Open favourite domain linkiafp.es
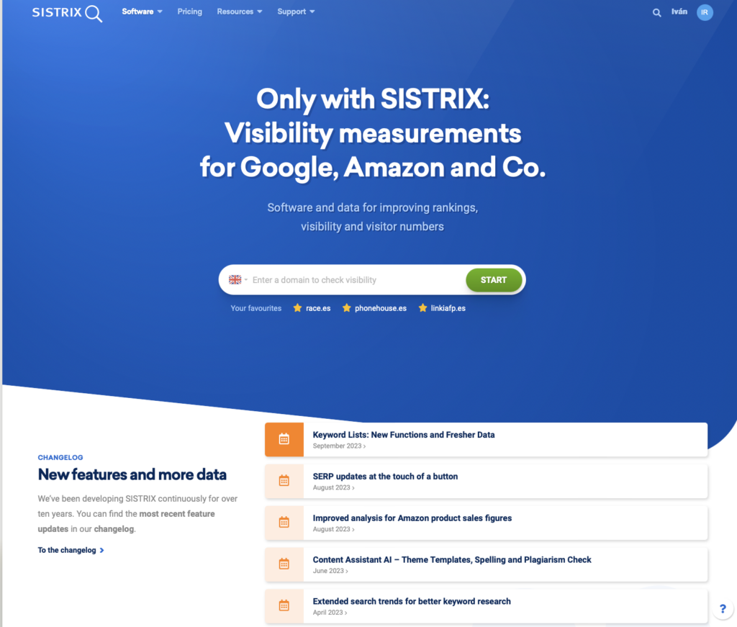This screenshot has width=737, height=627. (448, 308)
